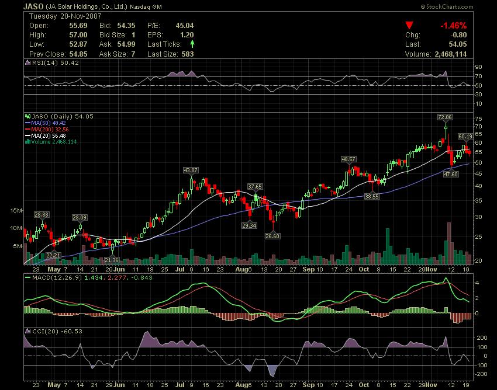Click the RSI(14) 50.42 indicator label
This screenshot has height=390, width=497.
tap(56, 62)
